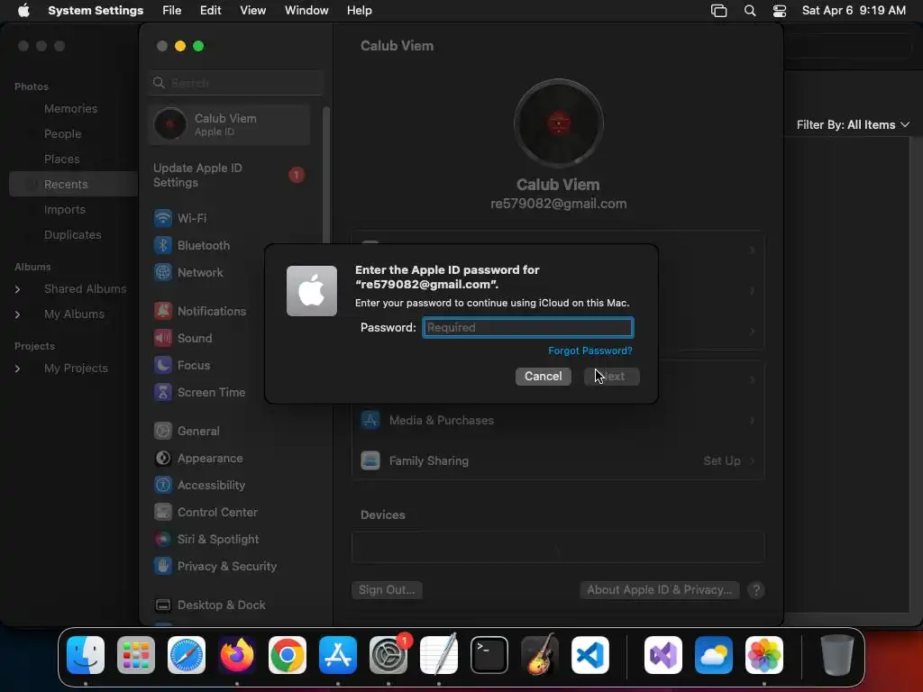The width and height of the screenshot is (923, 692).
Task: Expand My Albums in Photos sidebar
Action: pyautogui.click(x=18, y=314)
